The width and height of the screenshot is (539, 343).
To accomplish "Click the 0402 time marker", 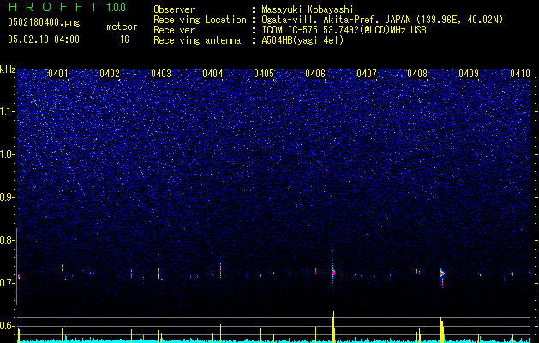I will (110, 74).
